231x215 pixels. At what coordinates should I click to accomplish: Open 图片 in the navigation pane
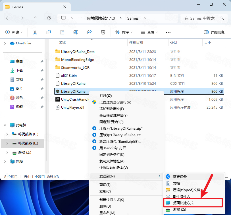pos(19,89)
